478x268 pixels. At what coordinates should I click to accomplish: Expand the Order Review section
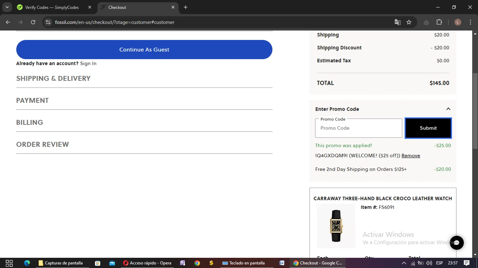pyautogui.click(x=144, y=144)
